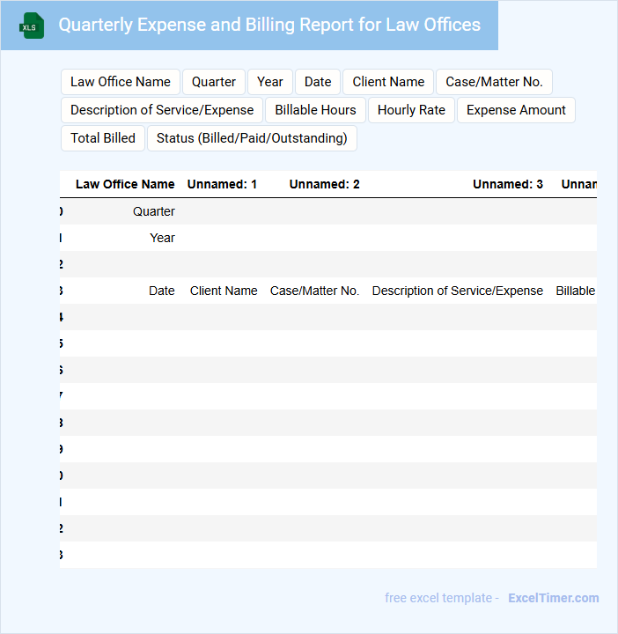Choose the Client Name tag

coord(388,82)
